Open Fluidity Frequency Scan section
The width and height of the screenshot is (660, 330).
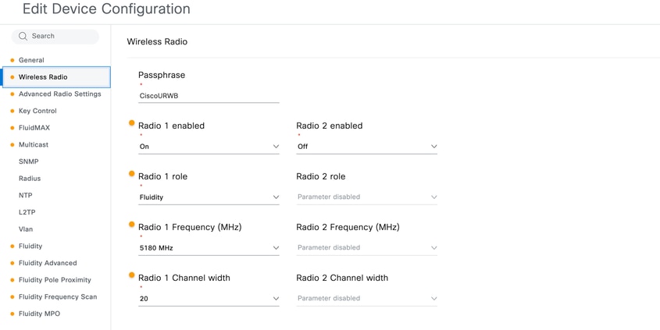[x=58, y=296]
